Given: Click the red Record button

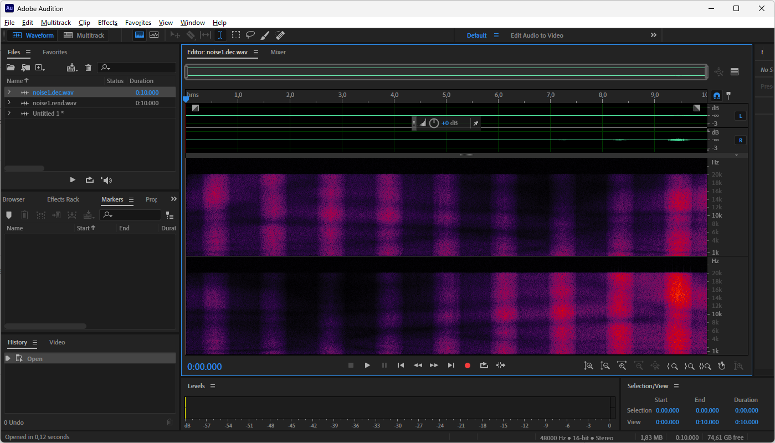Looking at the screenshot, I should tap(468, 365).
